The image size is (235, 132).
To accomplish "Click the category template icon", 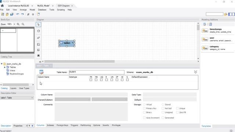I will pyautogui.click(x=205, y=48).
